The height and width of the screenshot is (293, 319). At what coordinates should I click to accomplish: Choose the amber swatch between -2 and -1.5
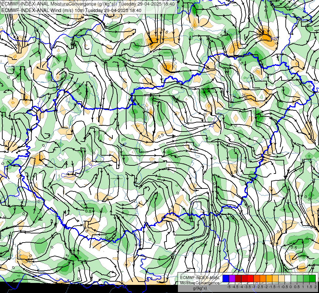pos(269,278)
